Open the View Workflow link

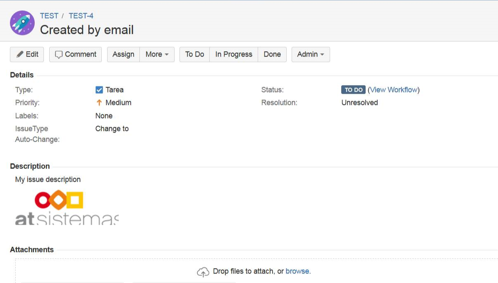(x=393, y=90)
